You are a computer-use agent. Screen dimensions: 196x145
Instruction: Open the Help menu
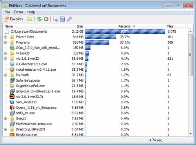[x=31, y=12]
